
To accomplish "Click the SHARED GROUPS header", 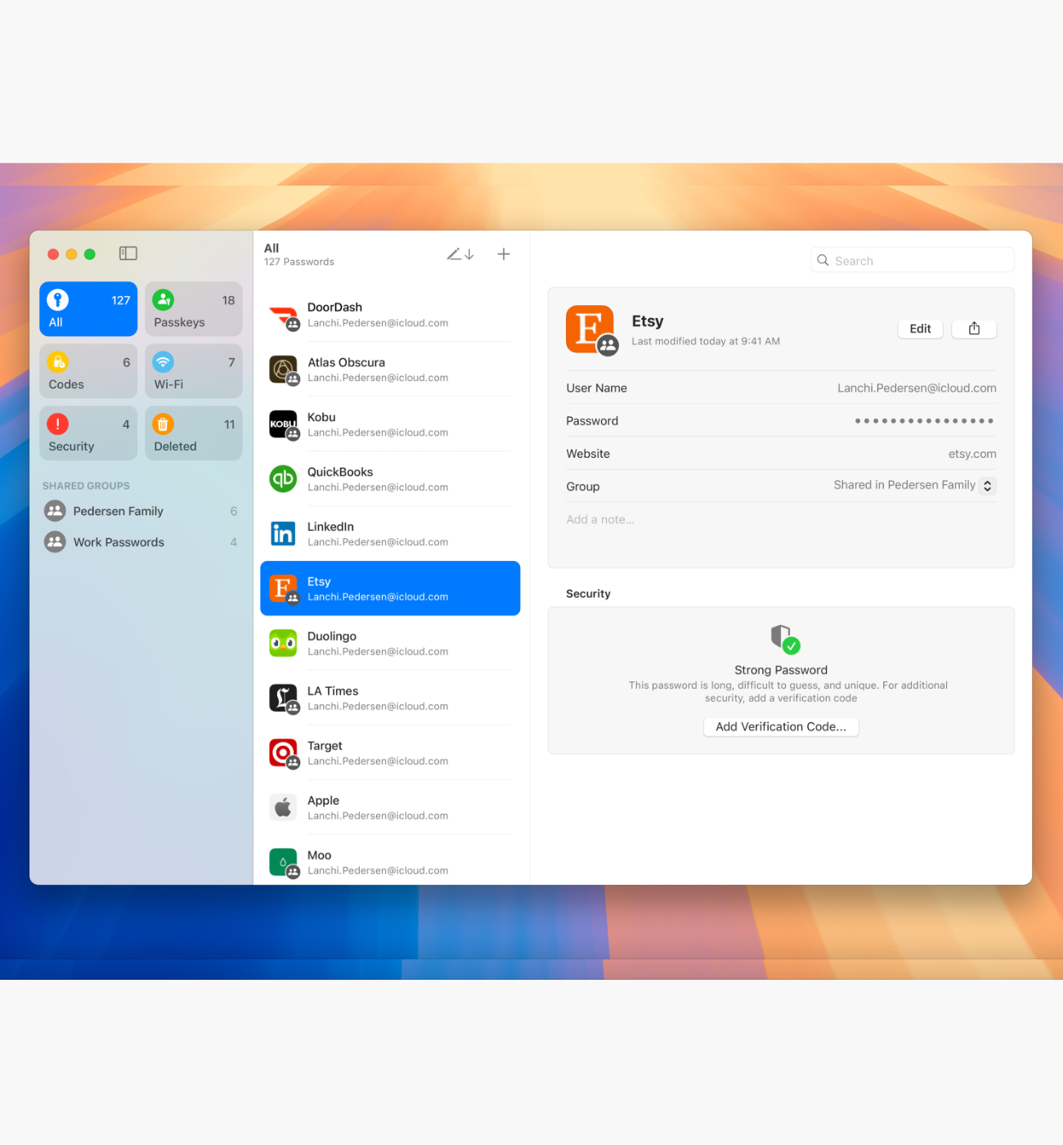I will (x=86, y=486).
